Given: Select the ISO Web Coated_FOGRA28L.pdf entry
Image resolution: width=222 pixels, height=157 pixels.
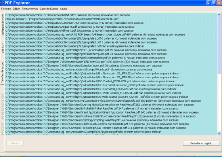Looking at the screenshot, I should pos(93,93).
